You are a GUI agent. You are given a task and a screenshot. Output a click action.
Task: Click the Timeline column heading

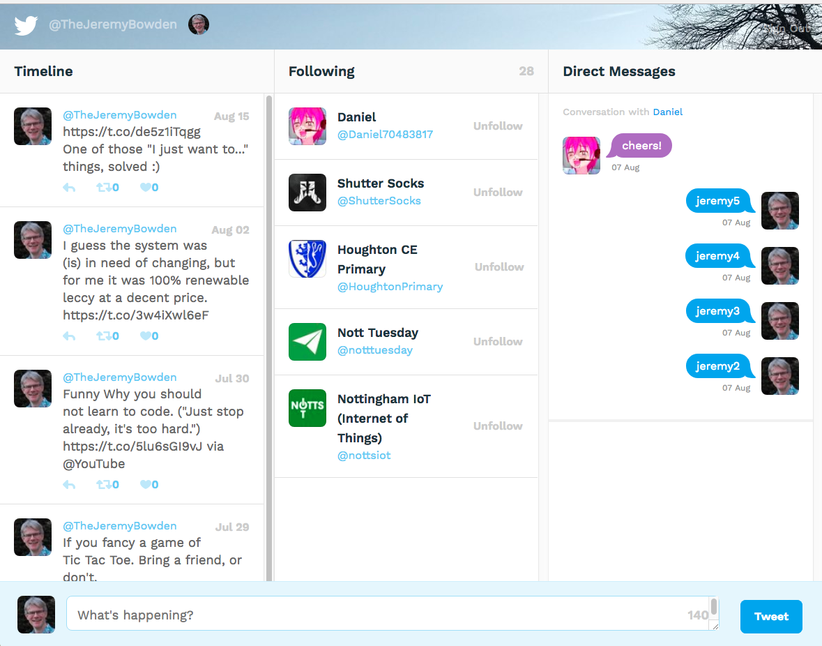point(43,71)
